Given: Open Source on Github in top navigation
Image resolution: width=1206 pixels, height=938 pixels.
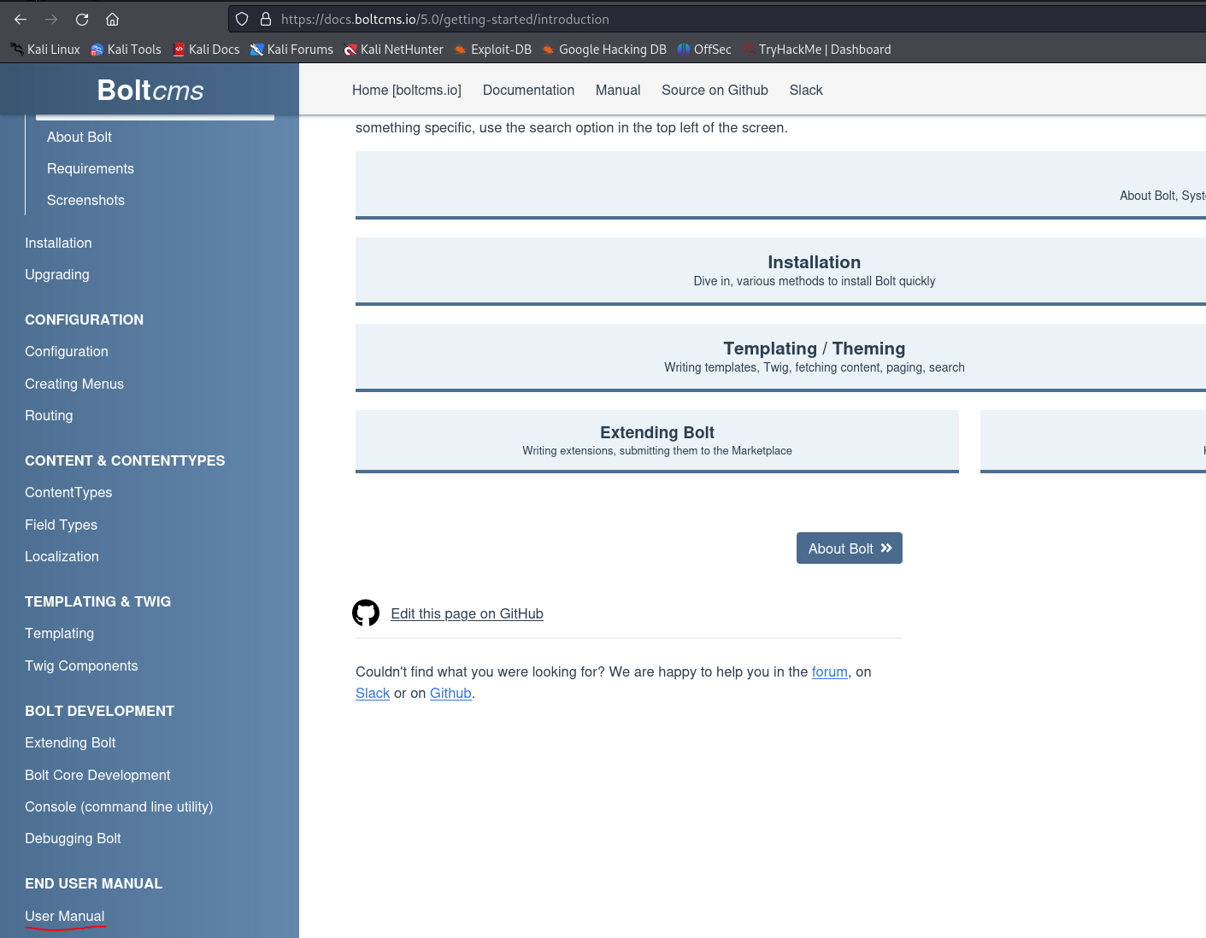Looking at the screenshot, I should (x=715, y=90).
